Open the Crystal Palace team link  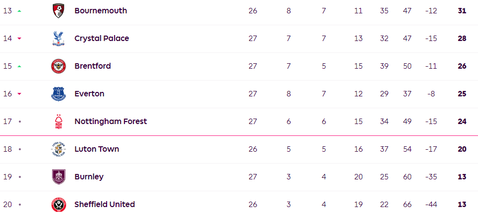102,39
